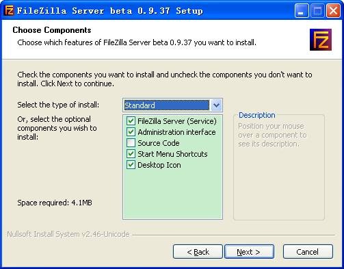Click the FileZilla logo in header
The image size is (344, 269).
click(321, 40)
